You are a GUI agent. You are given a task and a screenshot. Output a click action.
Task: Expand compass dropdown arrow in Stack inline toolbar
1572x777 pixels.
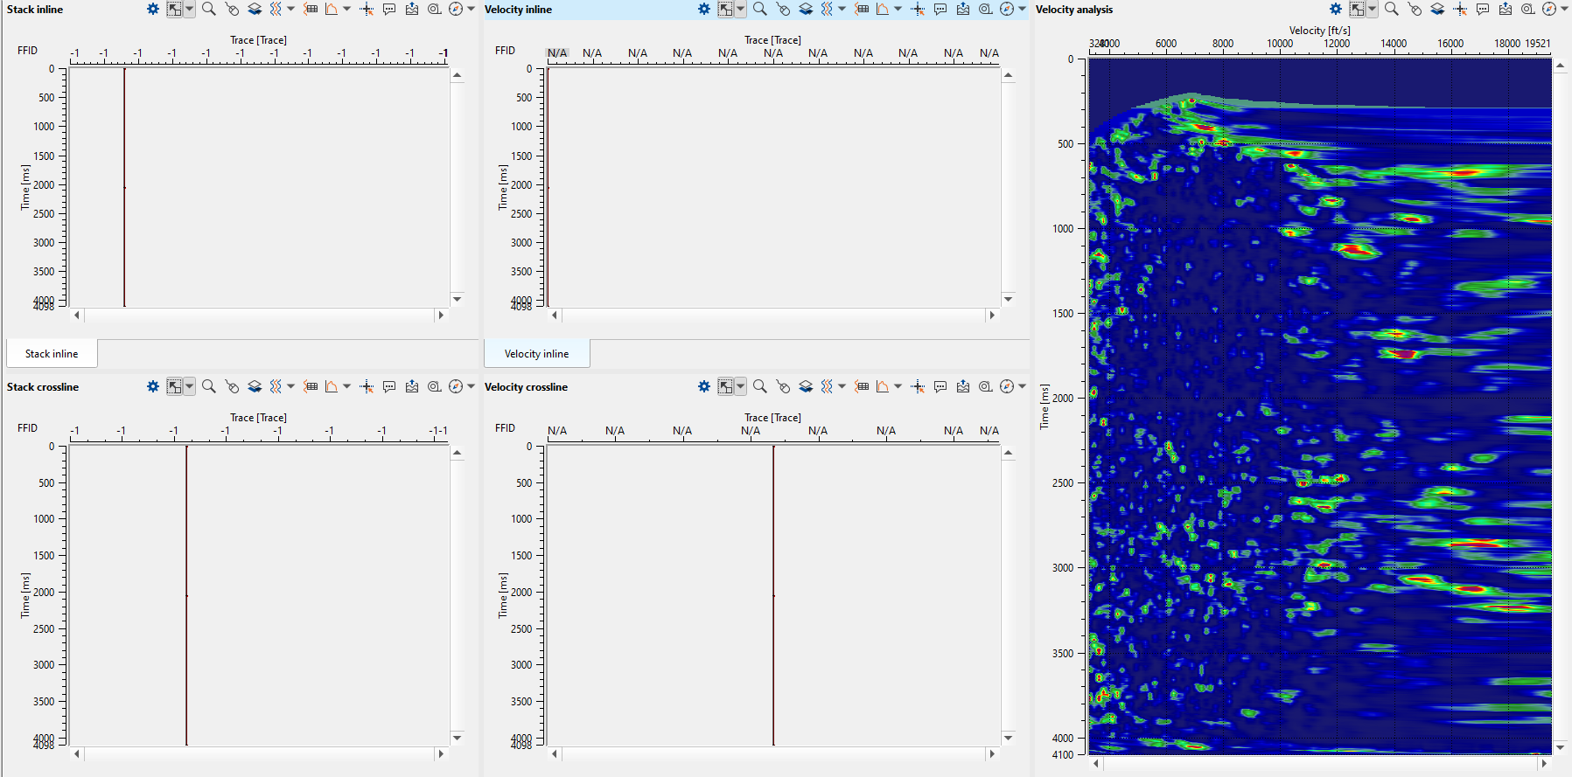(x=472, y=10)
